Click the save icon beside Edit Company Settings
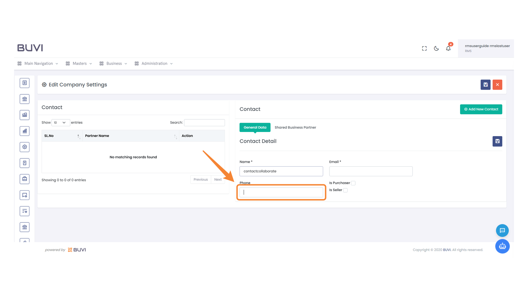528x297 pixels. [x=485, y=85]
